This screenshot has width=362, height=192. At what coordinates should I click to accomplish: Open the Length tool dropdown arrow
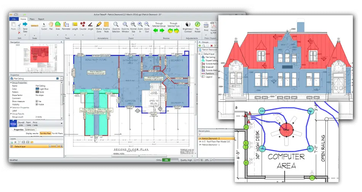[x=75, y=35]
